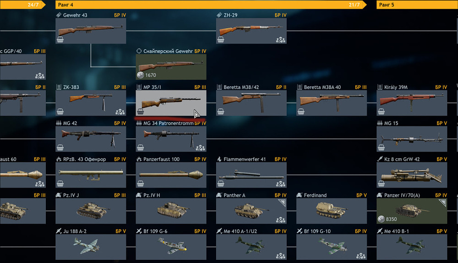Click the squad icon on the Me 410 A-1/U2 card

click(x=281, y=256)
